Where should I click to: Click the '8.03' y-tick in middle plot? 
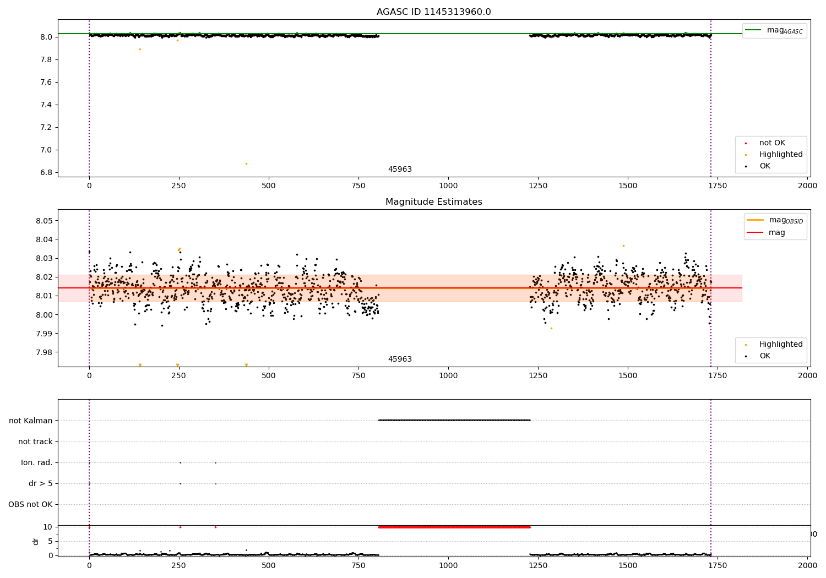point(44,258)
